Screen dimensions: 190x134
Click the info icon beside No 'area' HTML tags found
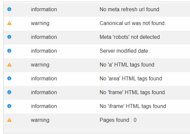pyautogui.click(x=9, y=78)
